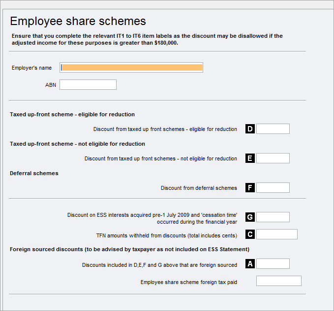
Task: Focus the pre-1 July 2009 ESS discount field
Action: click(273, 217)
